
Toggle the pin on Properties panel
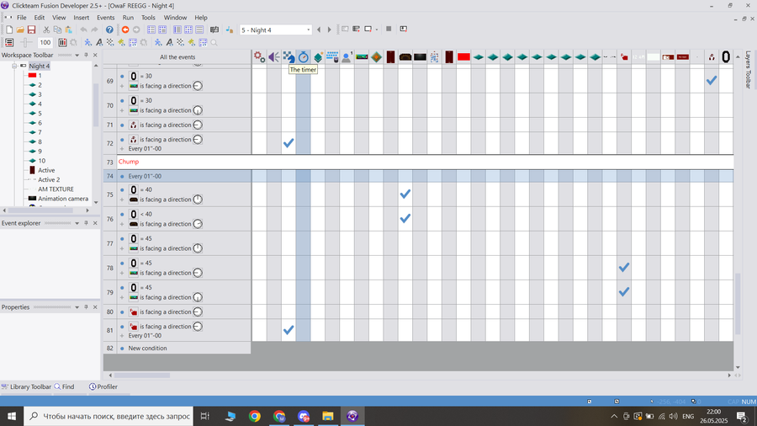(x=86, y=307)
